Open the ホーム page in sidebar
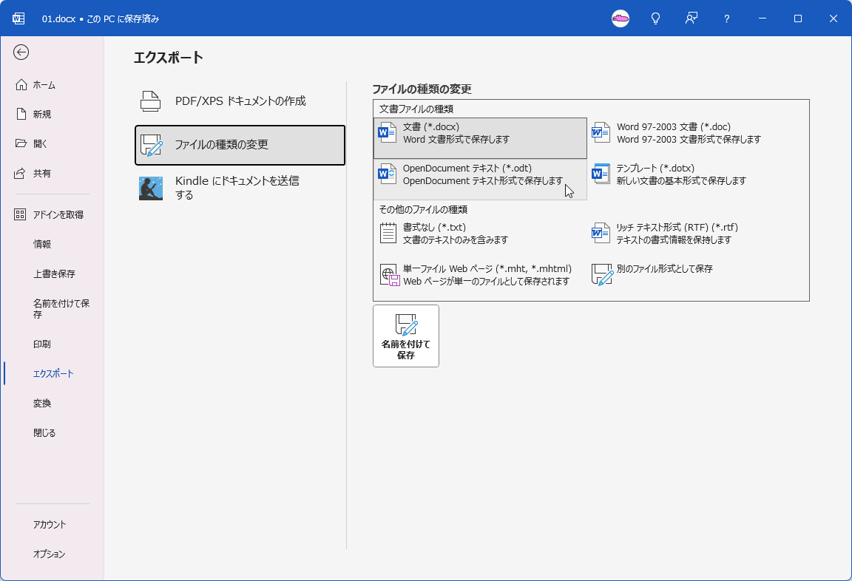852x581 pixels. tap(44, 85)
